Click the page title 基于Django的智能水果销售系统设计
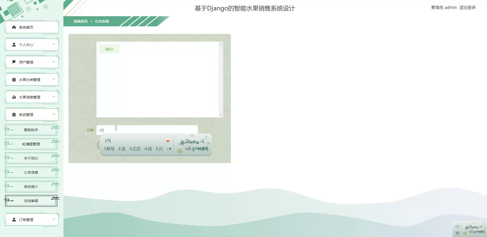Viewport: 487px width, 237px height. pos(245,8)
